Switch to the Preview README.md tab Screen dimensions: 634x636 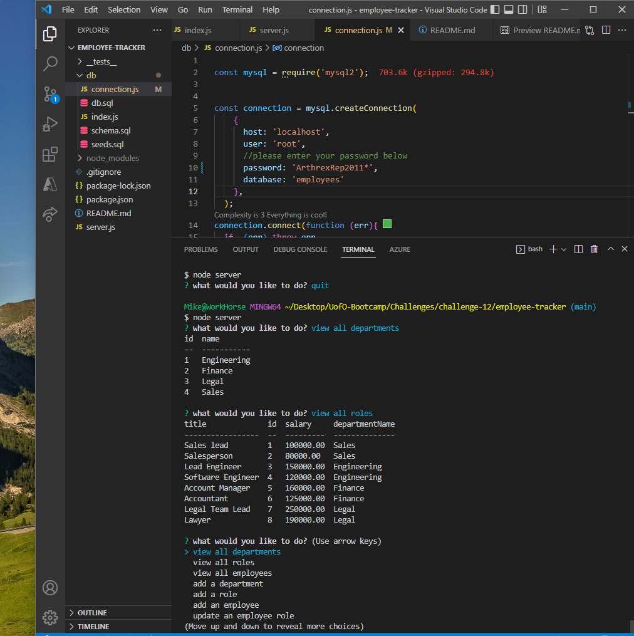539,31
